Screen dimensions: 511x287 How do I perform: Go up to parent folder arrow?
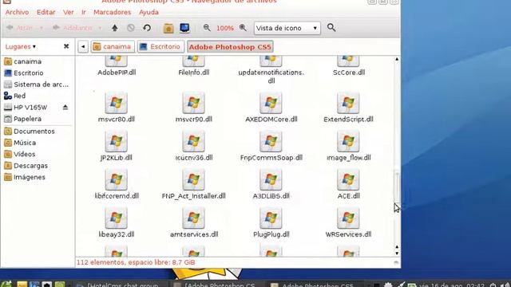[x=115, y=28]
